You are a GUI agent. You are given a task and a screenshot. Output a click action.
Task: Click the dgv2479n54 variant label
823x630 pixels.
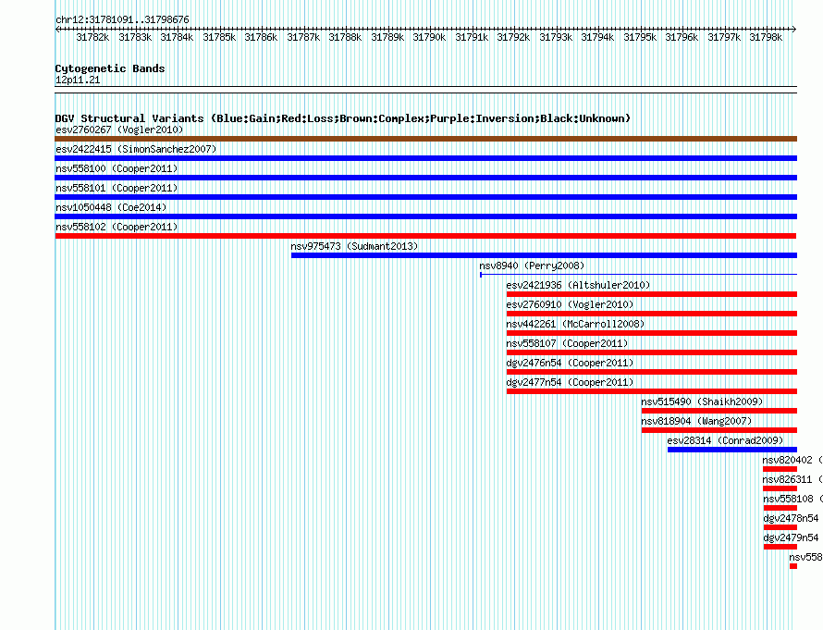(x=791, y=537)
